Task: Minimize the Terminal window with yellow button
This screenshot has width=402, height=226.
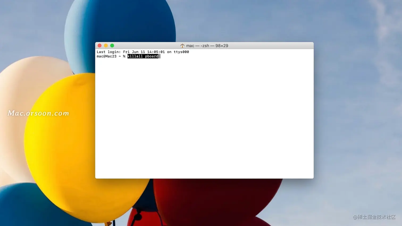Action: click(106, 46)
